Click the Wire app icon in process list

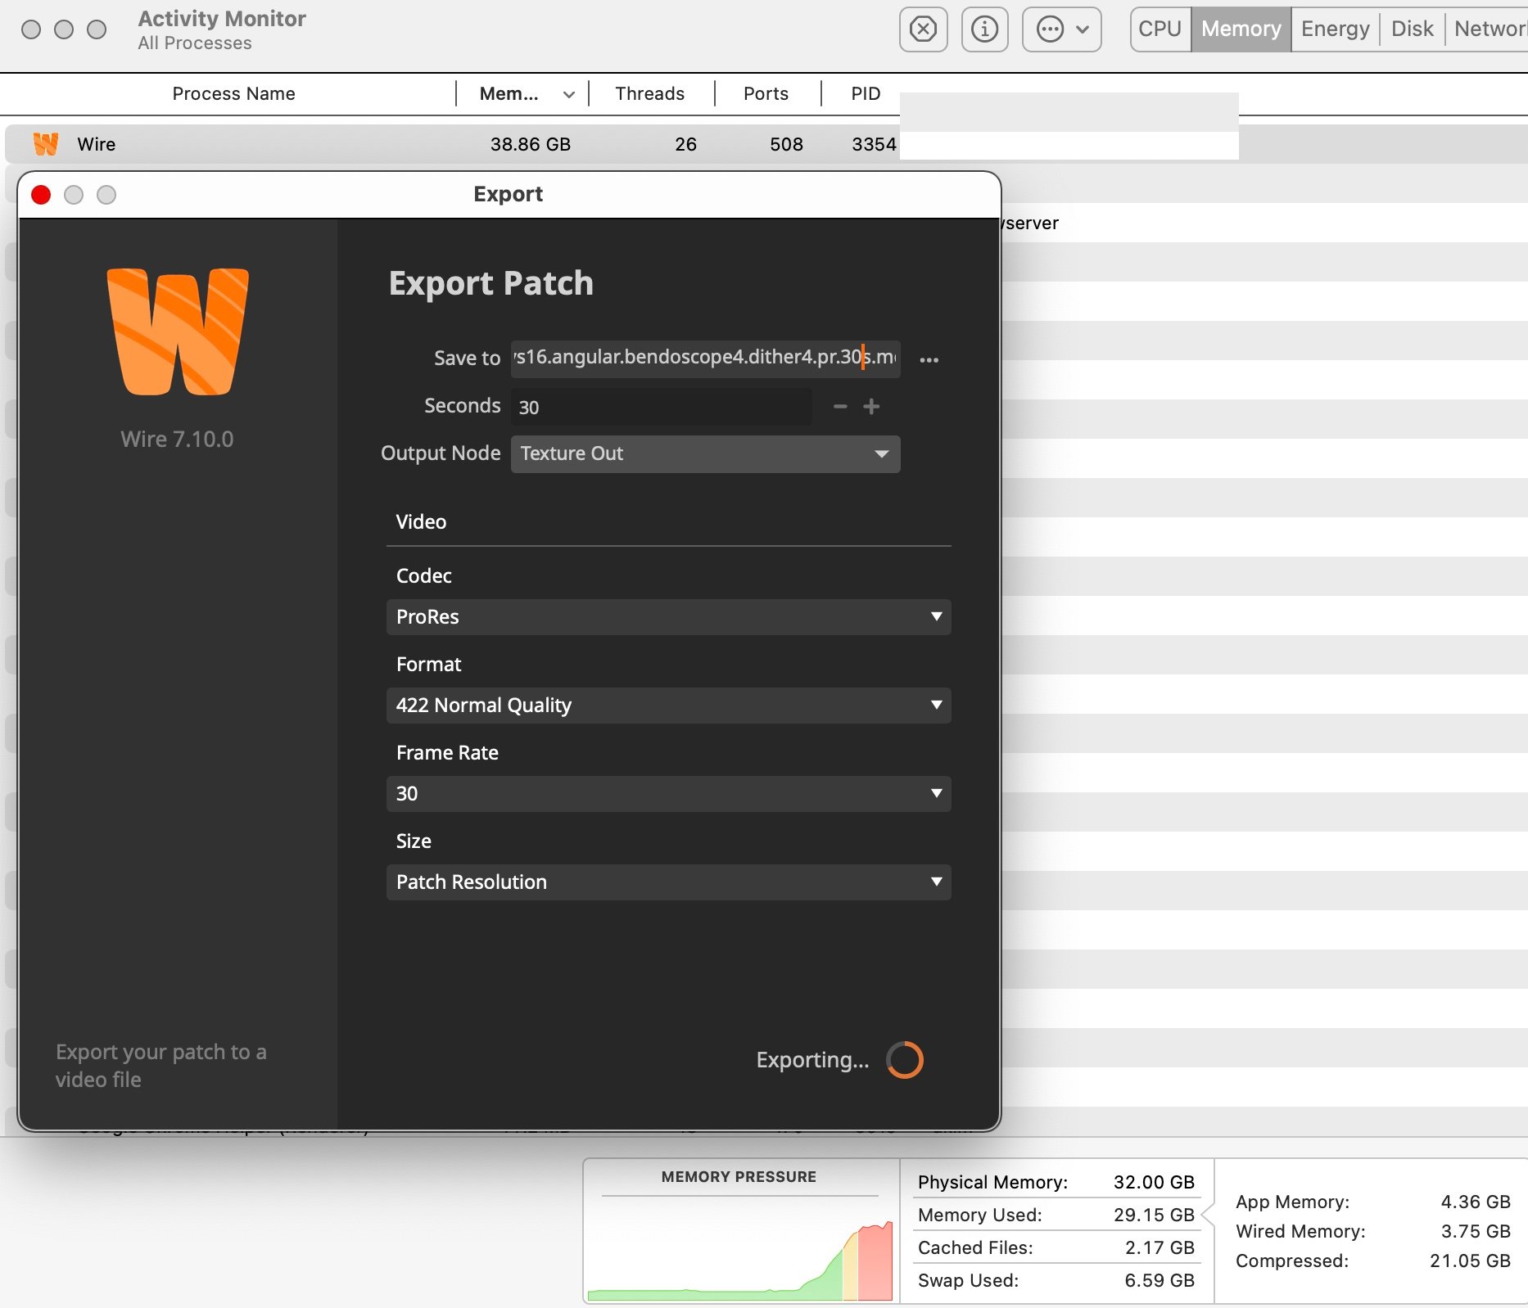(46, 144)
